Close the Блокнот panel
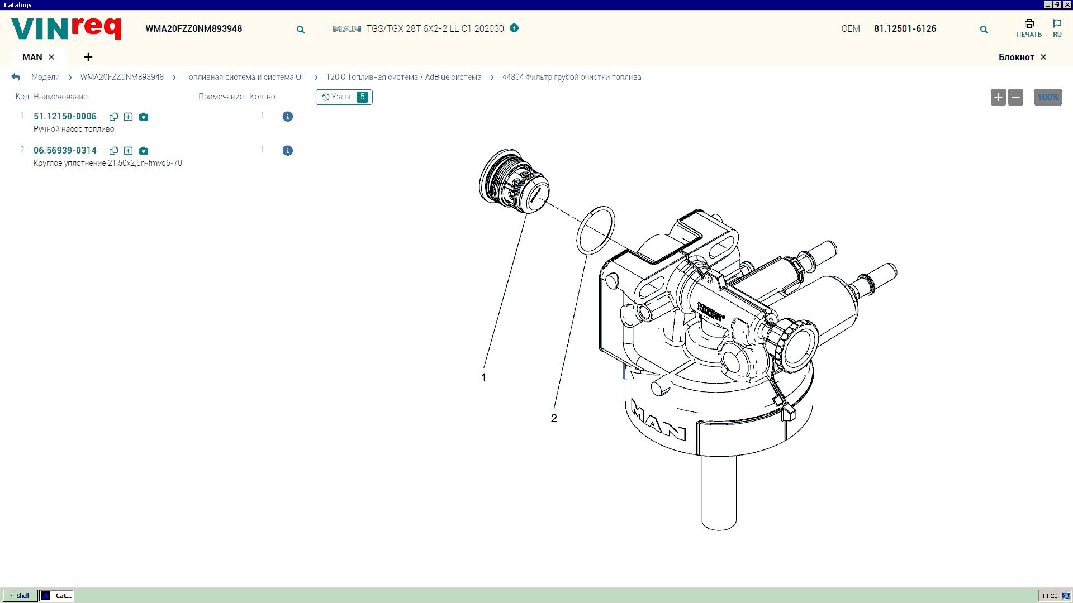This screenshot has width=1073, height=603. pos(1043,57)
